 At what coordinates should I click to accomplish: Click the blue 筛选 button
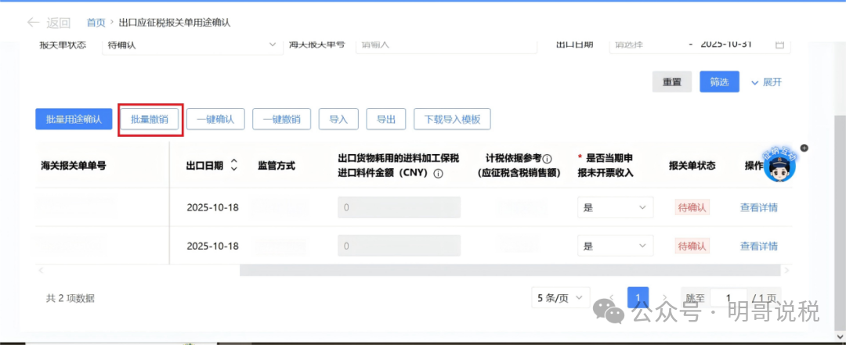[719, 82]
